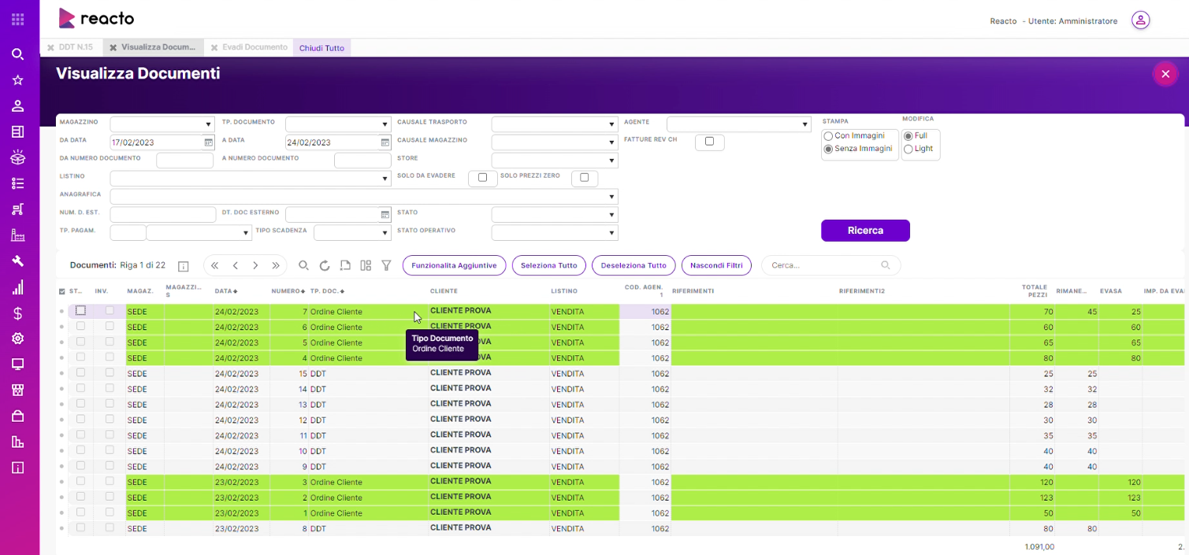Click the dollar sign sidebar icon
Viewport: 1189px width, 555px height.
coord(17,313)
